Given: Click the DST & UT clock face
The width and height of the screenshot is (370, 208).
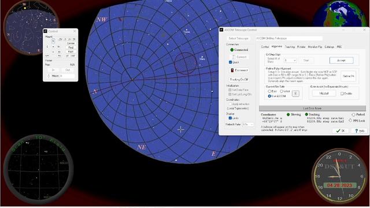Looking at the screenshot, I should [x=339, y=176].
